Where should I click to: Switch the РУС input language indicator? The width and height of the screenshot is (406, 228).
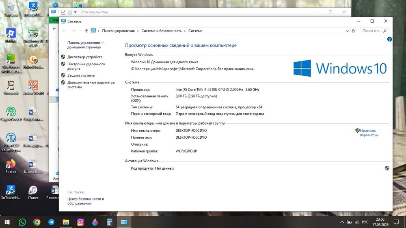point(365,222)
